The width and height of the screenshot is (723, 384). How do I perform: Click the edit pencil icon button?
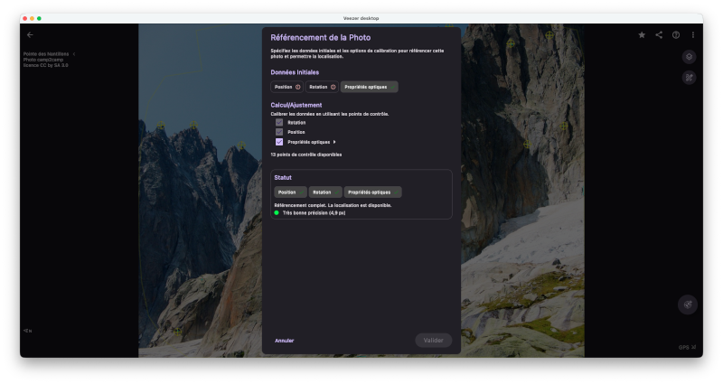(689, 78)
